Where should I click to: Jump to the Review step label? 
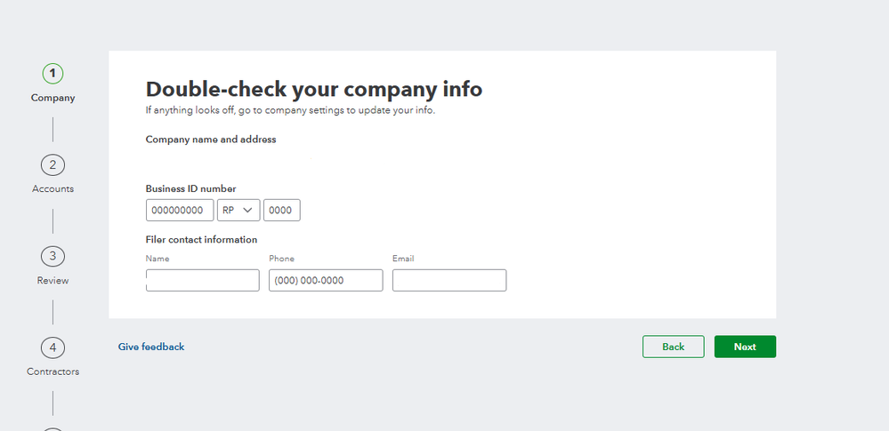click(53, 281)
